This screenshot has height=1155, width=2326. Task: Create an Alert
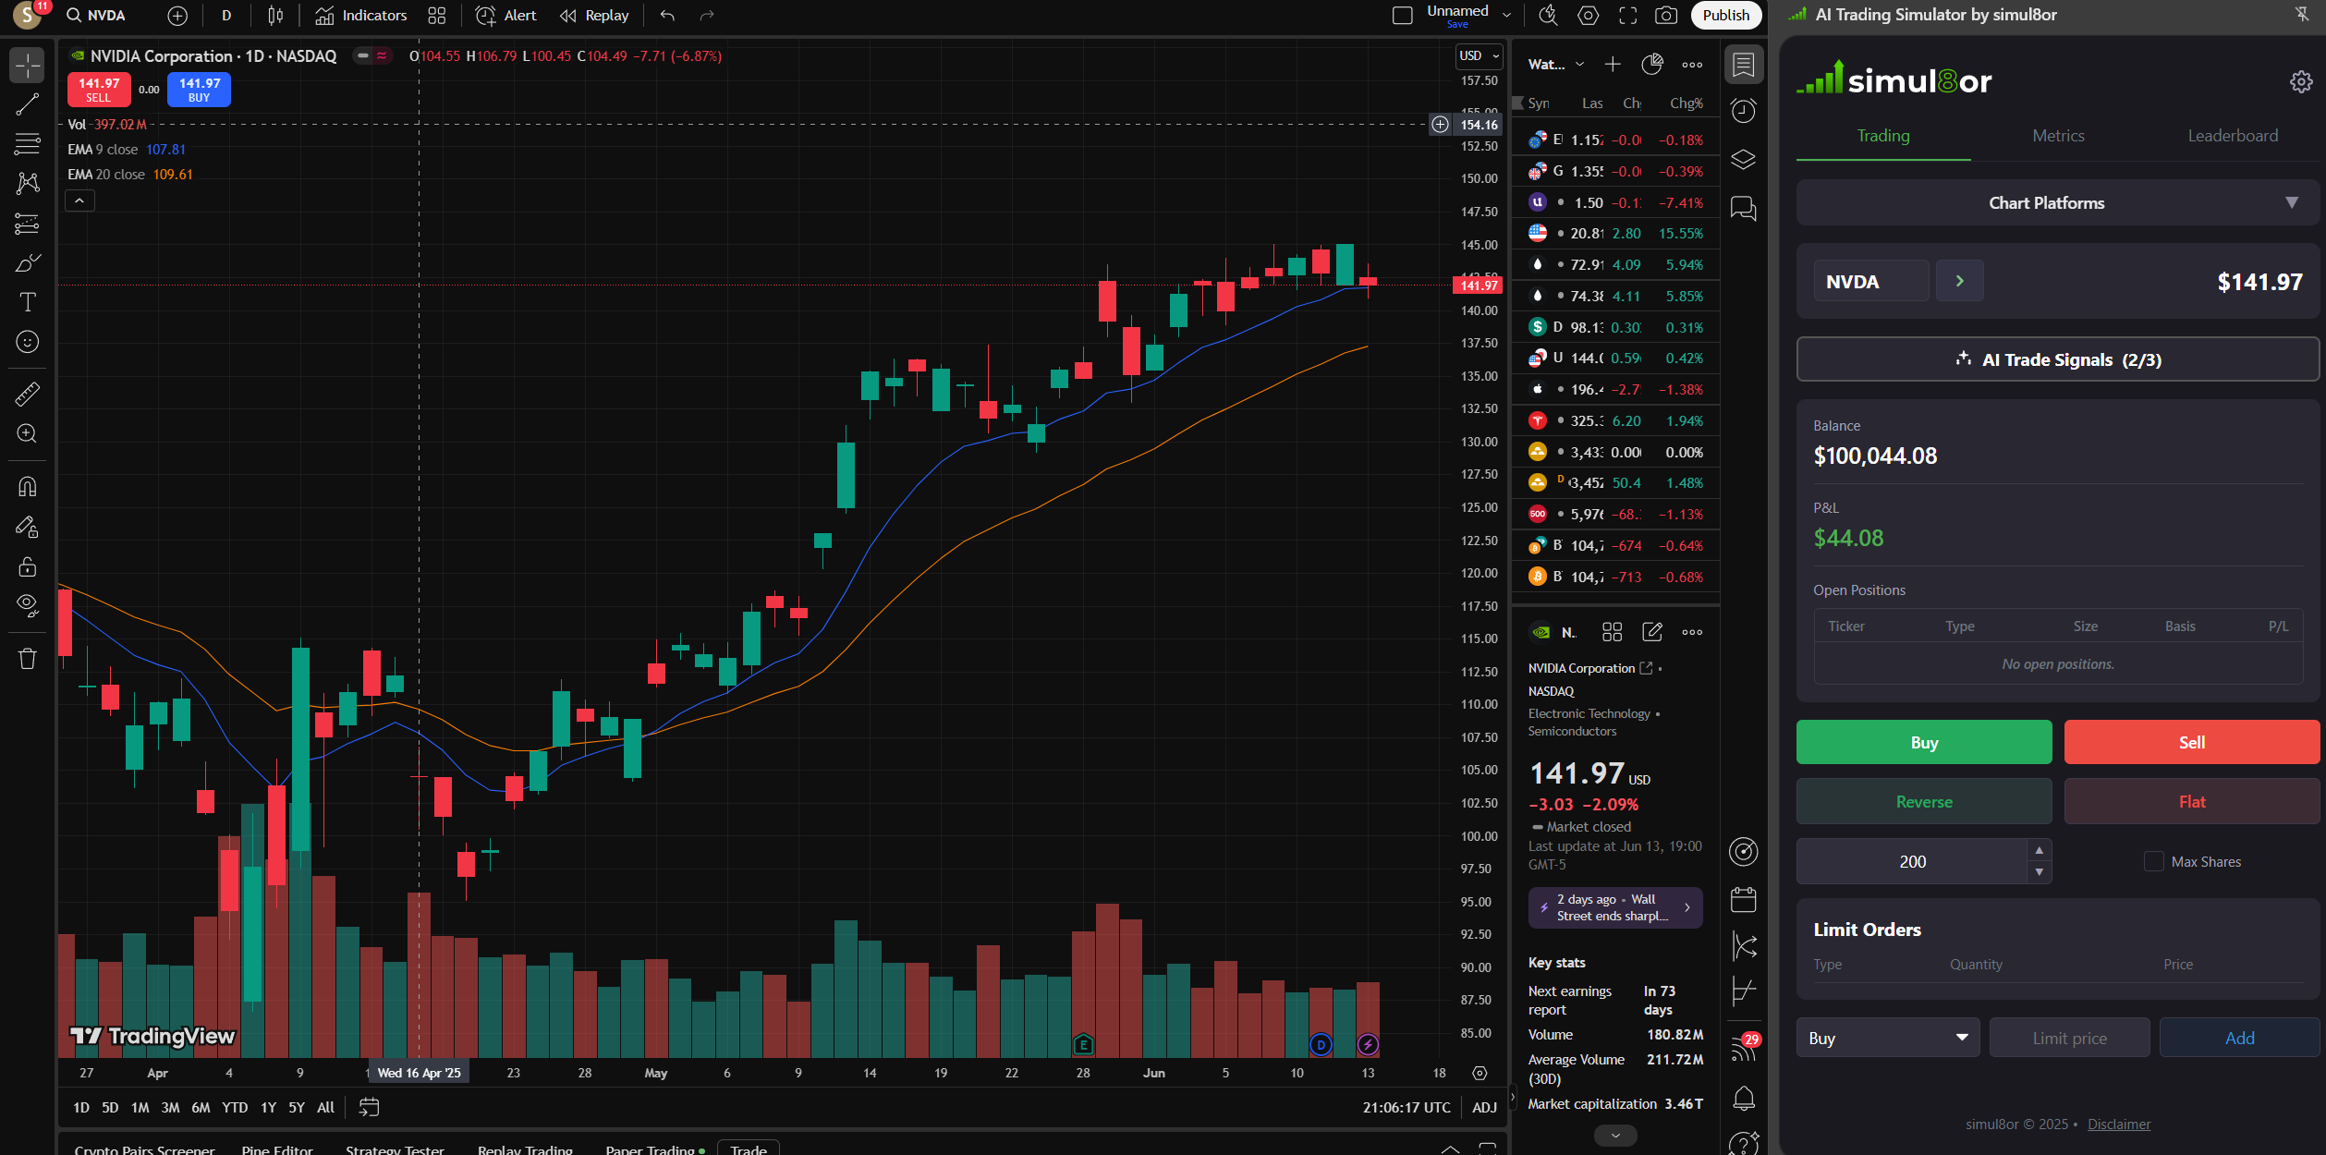[505, 16]
